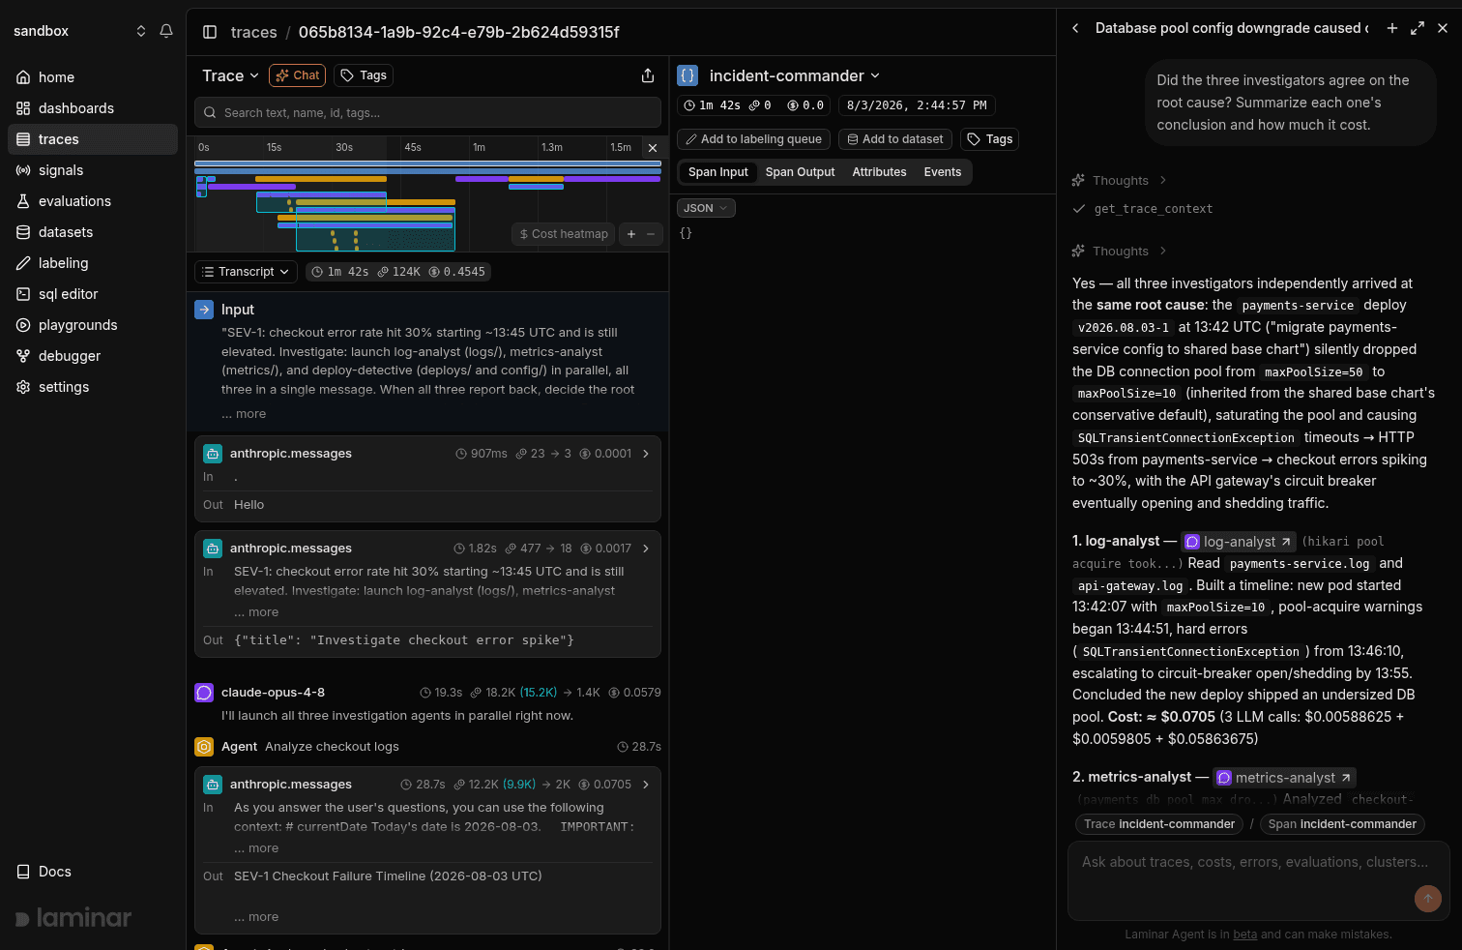Zoom out the timeline with minus

point(651,234)
